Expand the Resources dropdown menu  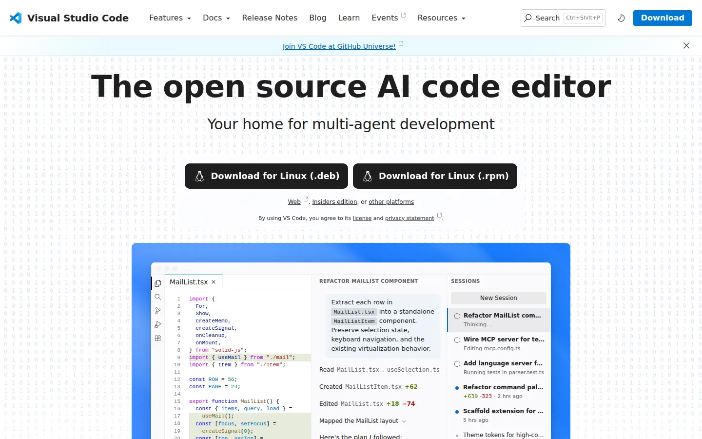click(442, 18)
